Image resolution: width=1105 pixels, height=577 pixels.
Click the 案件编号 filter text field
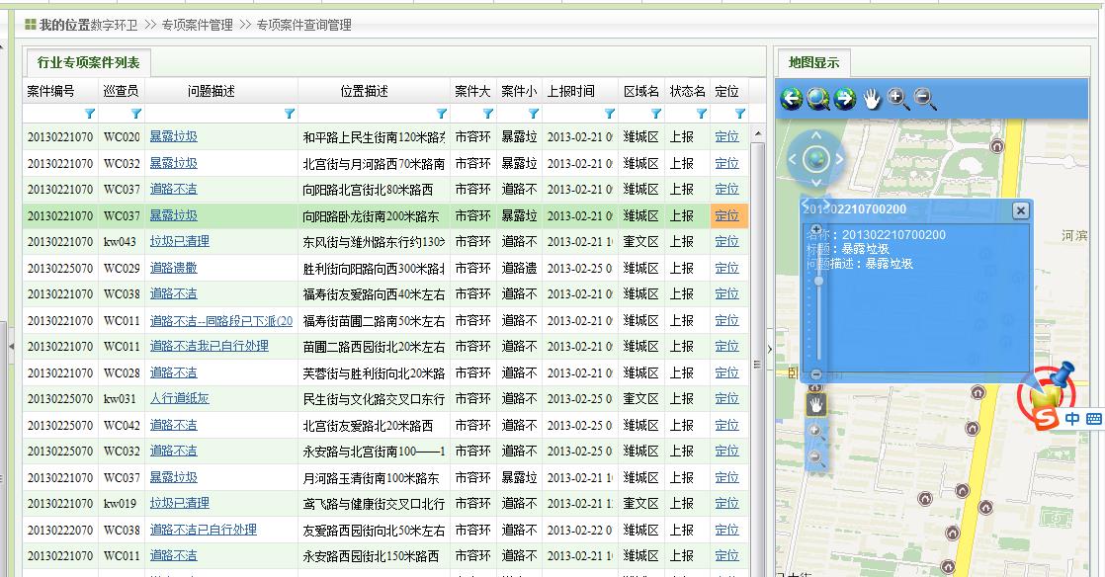point(53,114)
